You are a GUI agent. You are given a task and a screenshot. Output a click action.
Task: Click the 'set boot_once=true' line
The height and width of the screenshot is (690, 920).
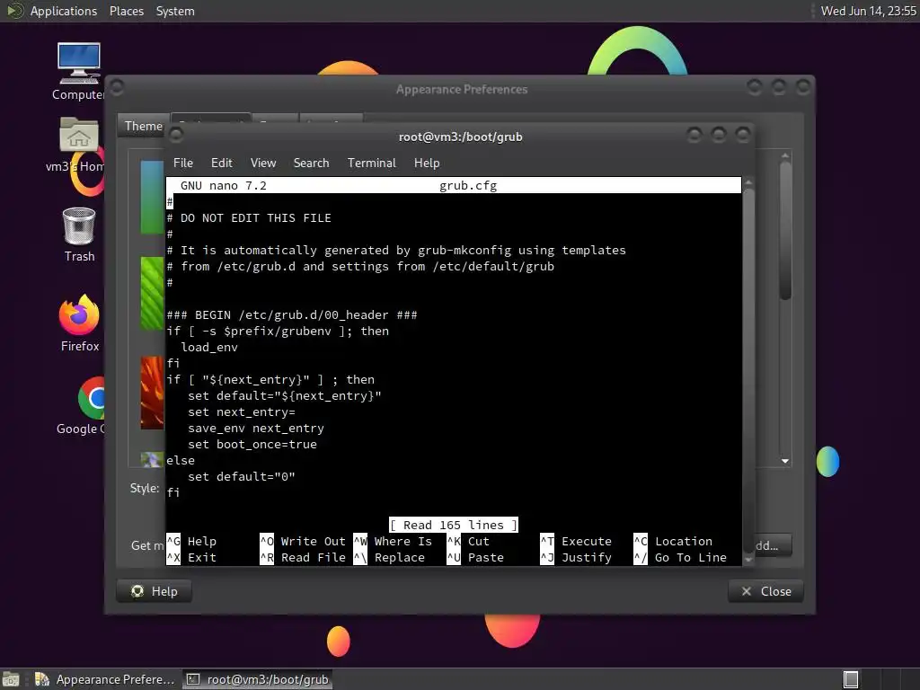(x=252, y=444)
